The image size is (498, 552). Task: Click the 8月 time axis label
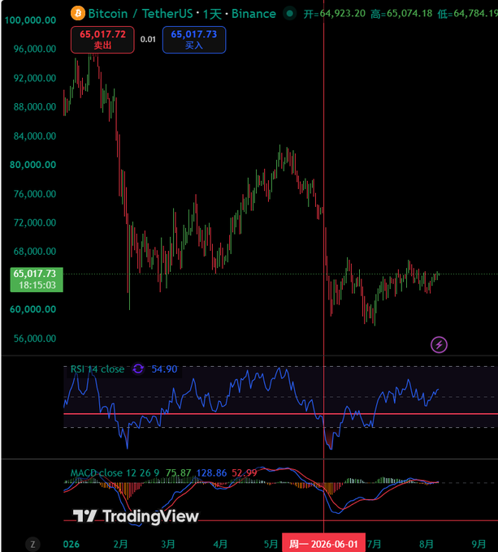[427, 544]
